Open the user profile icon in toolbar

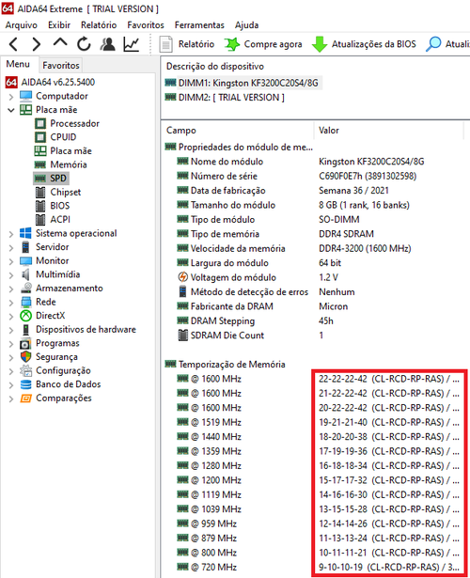(x=108, y=44)
